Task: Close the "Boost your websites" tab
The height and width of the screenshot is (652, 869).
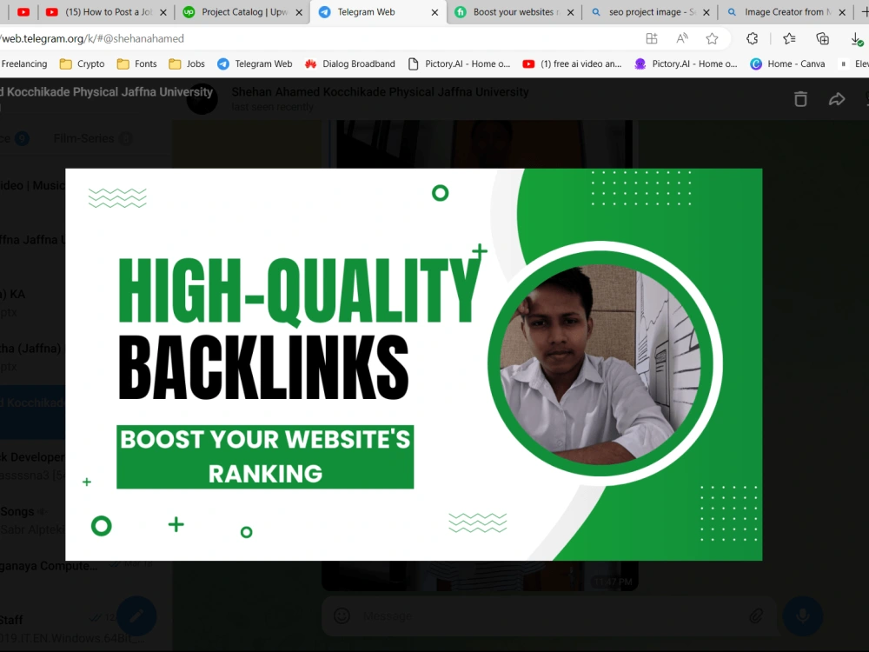Action: click(x=570, y=12)
